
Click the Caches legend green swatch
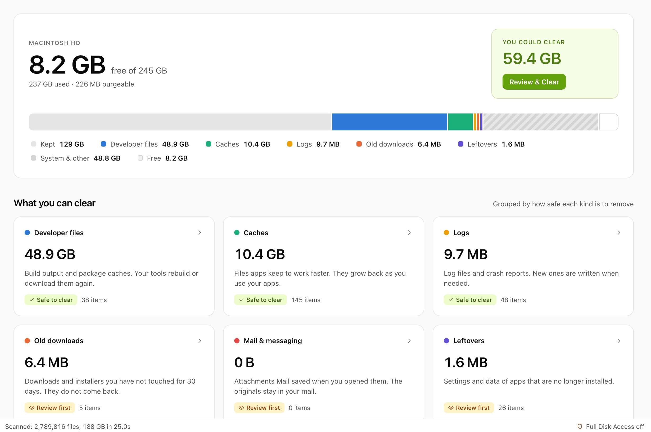click(208, 144)
